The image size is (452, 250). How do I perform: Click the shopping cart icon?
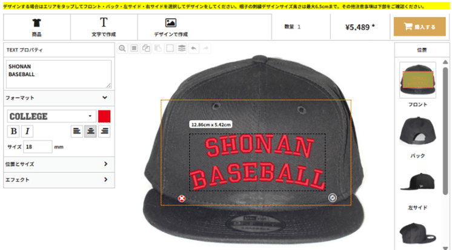coord(408,27)
